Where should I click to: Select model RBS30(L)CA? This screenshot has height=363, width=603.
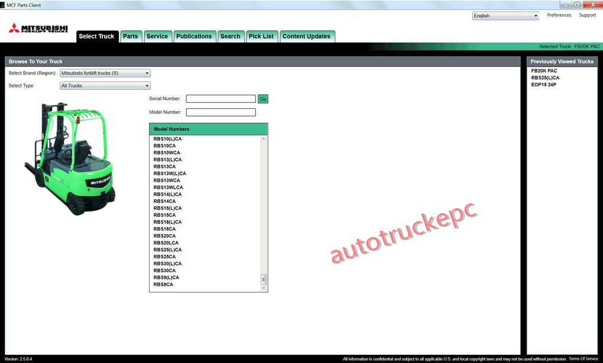[168, 264]
